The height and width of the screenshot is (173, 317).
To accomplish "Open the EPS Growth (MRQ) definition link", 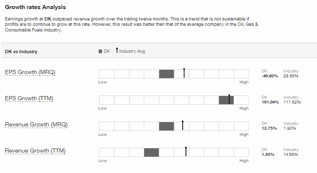I will (30, 72).
